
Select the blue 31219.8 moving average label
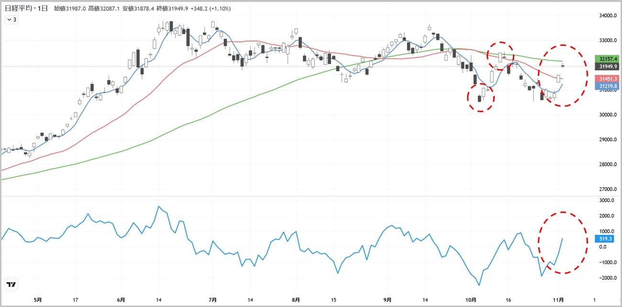pos(606,86)
